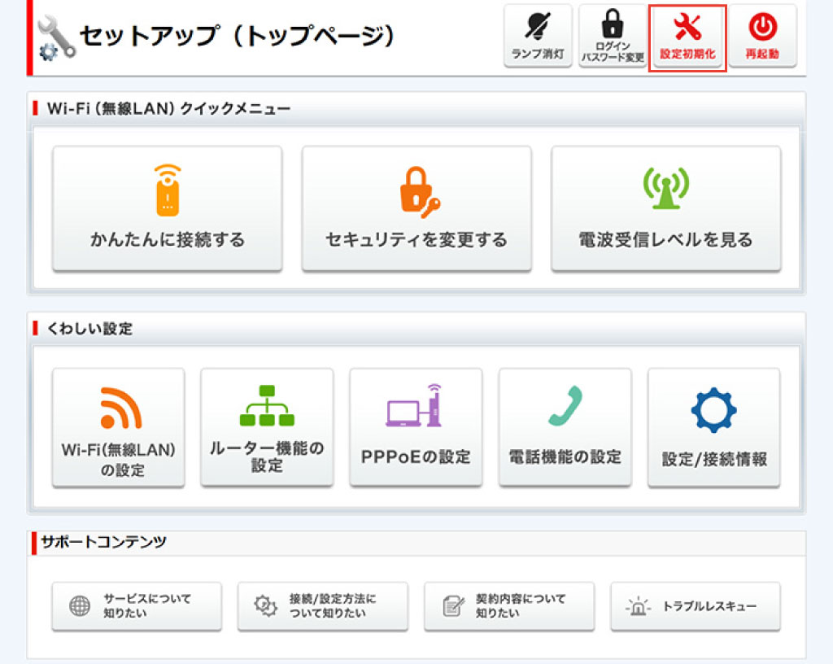Viewport: 833px width, 664px height.
Task: Click サービスについて知りたい button
Action: point(137,606)
